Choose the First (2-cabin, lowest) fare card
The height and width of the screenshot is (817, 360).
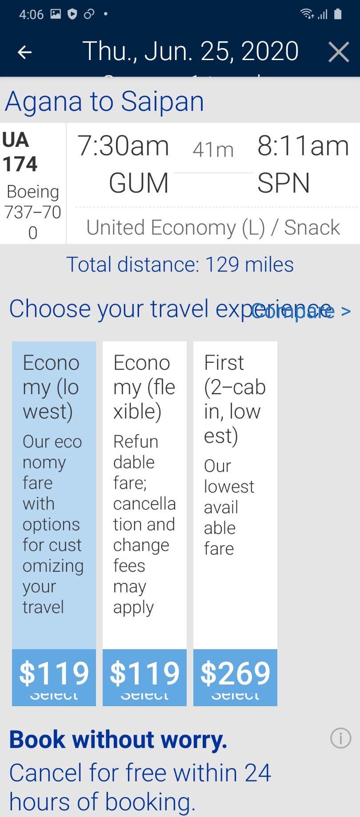click(x=235, y=489)
